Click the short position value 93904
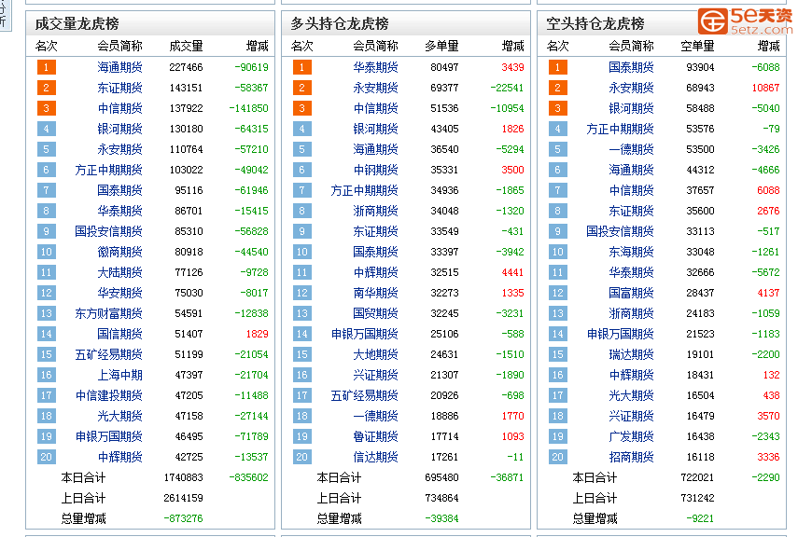Screen dimensions: 798x537 pyautogui.click(x=700, y=67)
